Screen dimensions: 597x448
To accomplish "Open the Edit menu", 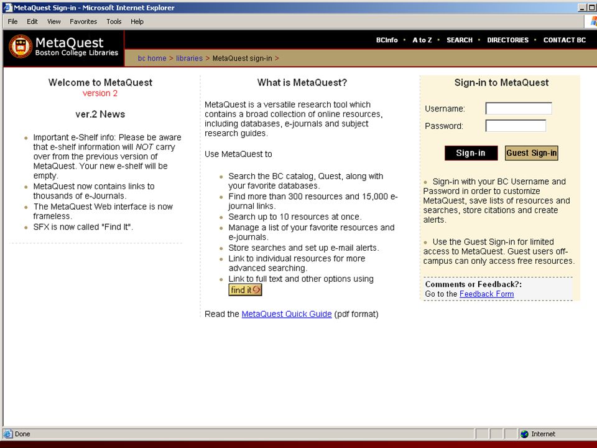I will click(x=32, y=21).
